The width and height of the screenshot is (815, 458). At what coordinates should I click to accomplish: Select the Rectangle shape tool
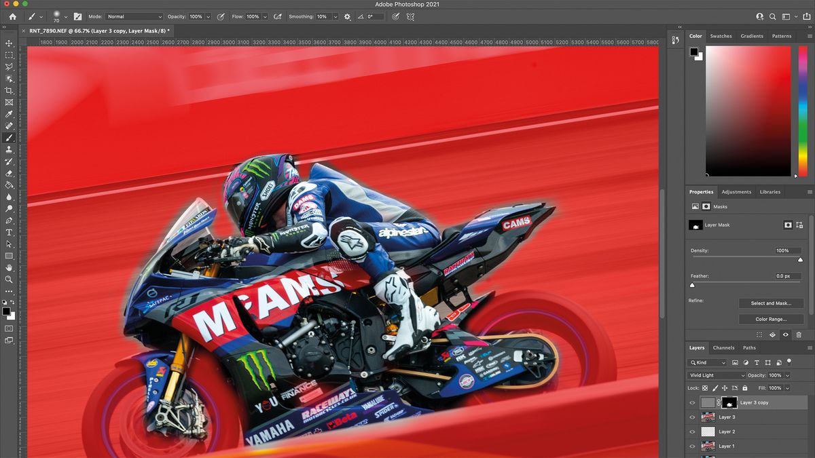tap(9, 256)
